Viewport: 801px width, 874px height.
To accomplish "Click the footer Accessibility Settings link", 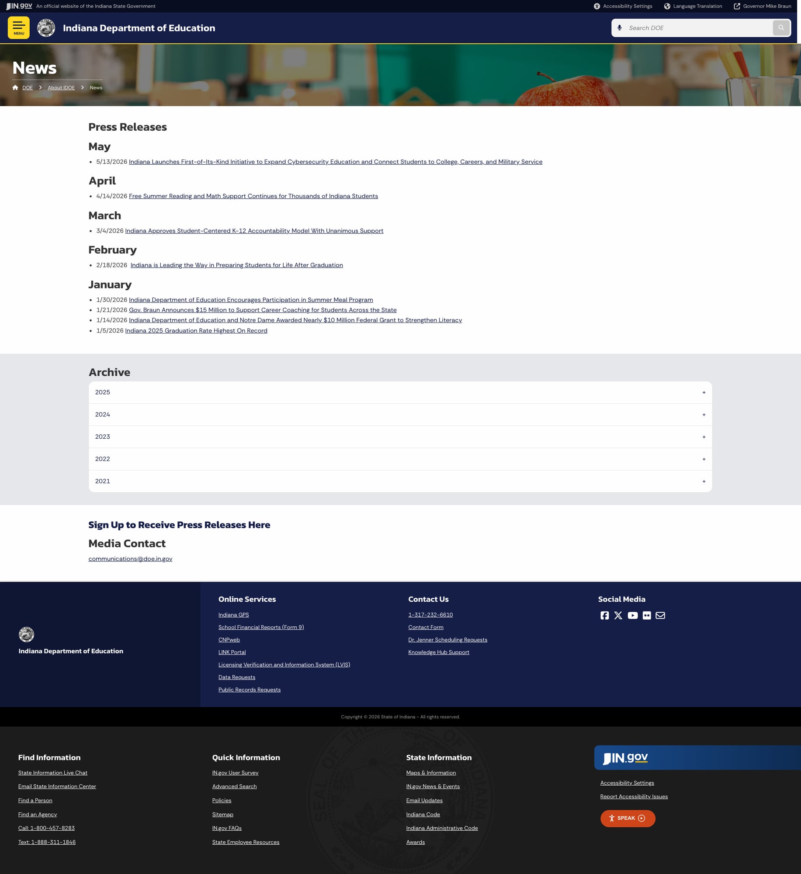I will tap(627, 783).
